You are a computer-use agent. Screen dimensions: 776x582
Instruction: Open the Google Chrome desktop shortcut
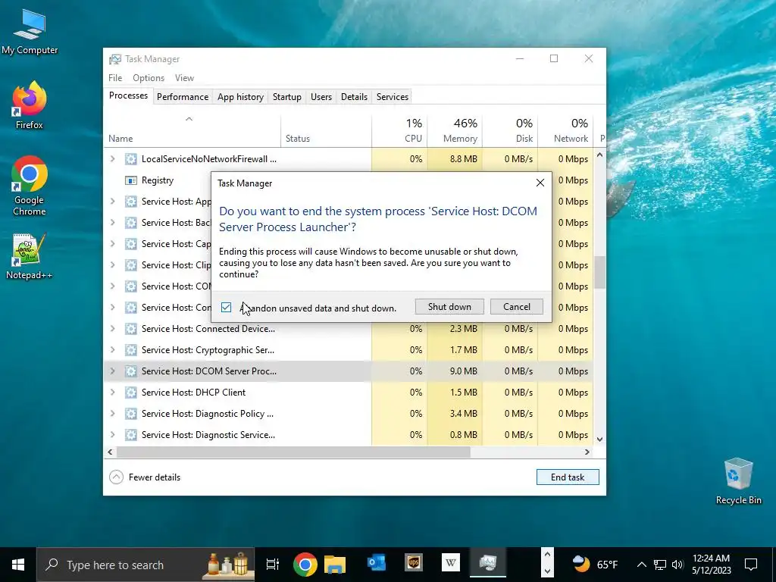[30, 186]
